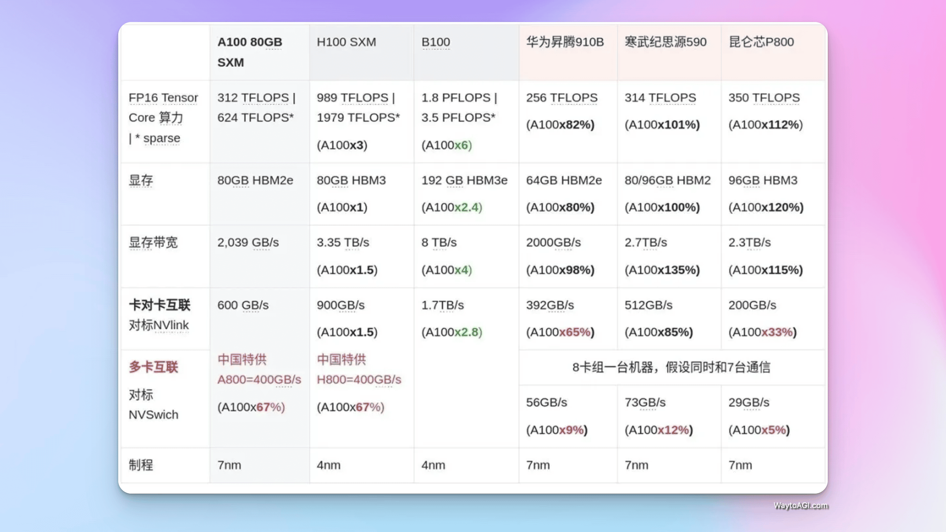Image resolution: width=946 pixels, height=532 pixels.
Task: Click the "显存" row label
Action: [x=141, y=180]
